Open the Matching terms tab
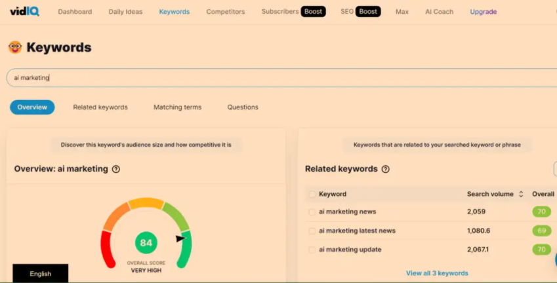 click(177, 107)
